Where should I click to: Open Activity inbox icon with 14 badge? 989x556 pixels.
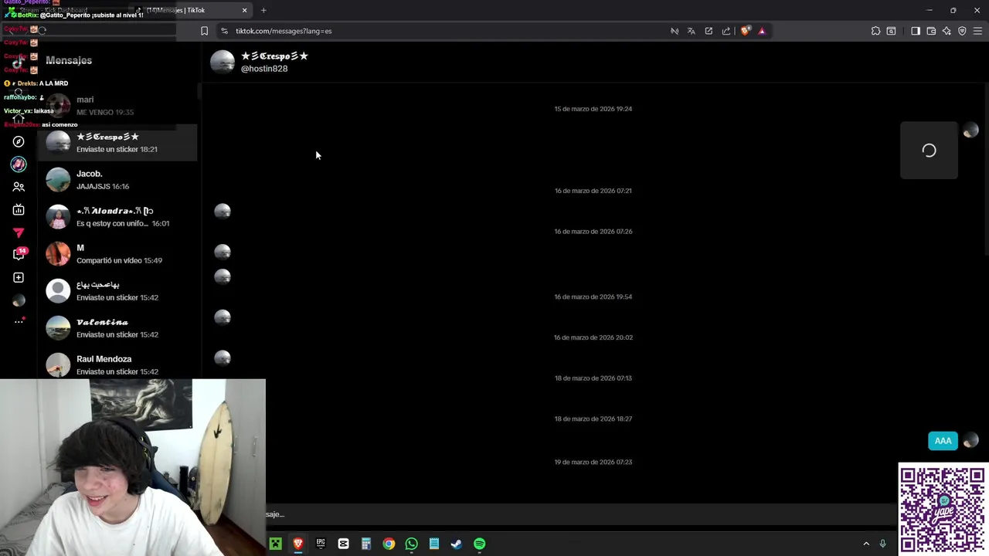pyautogui.click(x=19, y=254)
